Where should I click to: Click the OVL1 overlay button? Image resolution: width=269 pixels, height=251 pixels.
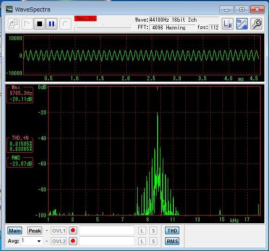(59, 231)
